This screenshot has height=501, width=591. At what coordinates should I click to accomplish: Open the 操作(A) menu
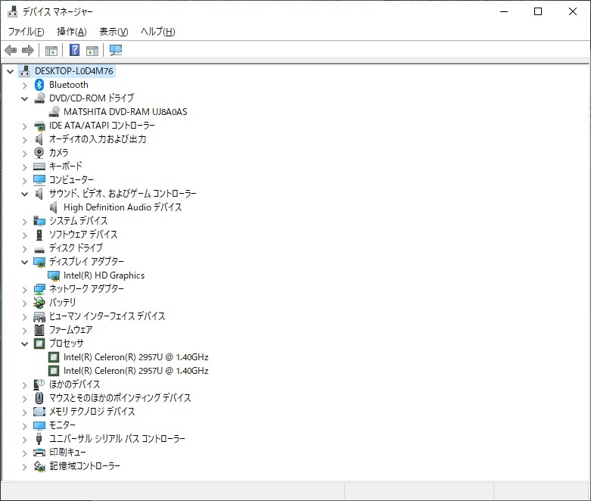[x=72, y=32]
